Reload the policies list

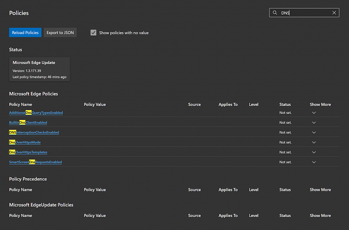(25, 33)
